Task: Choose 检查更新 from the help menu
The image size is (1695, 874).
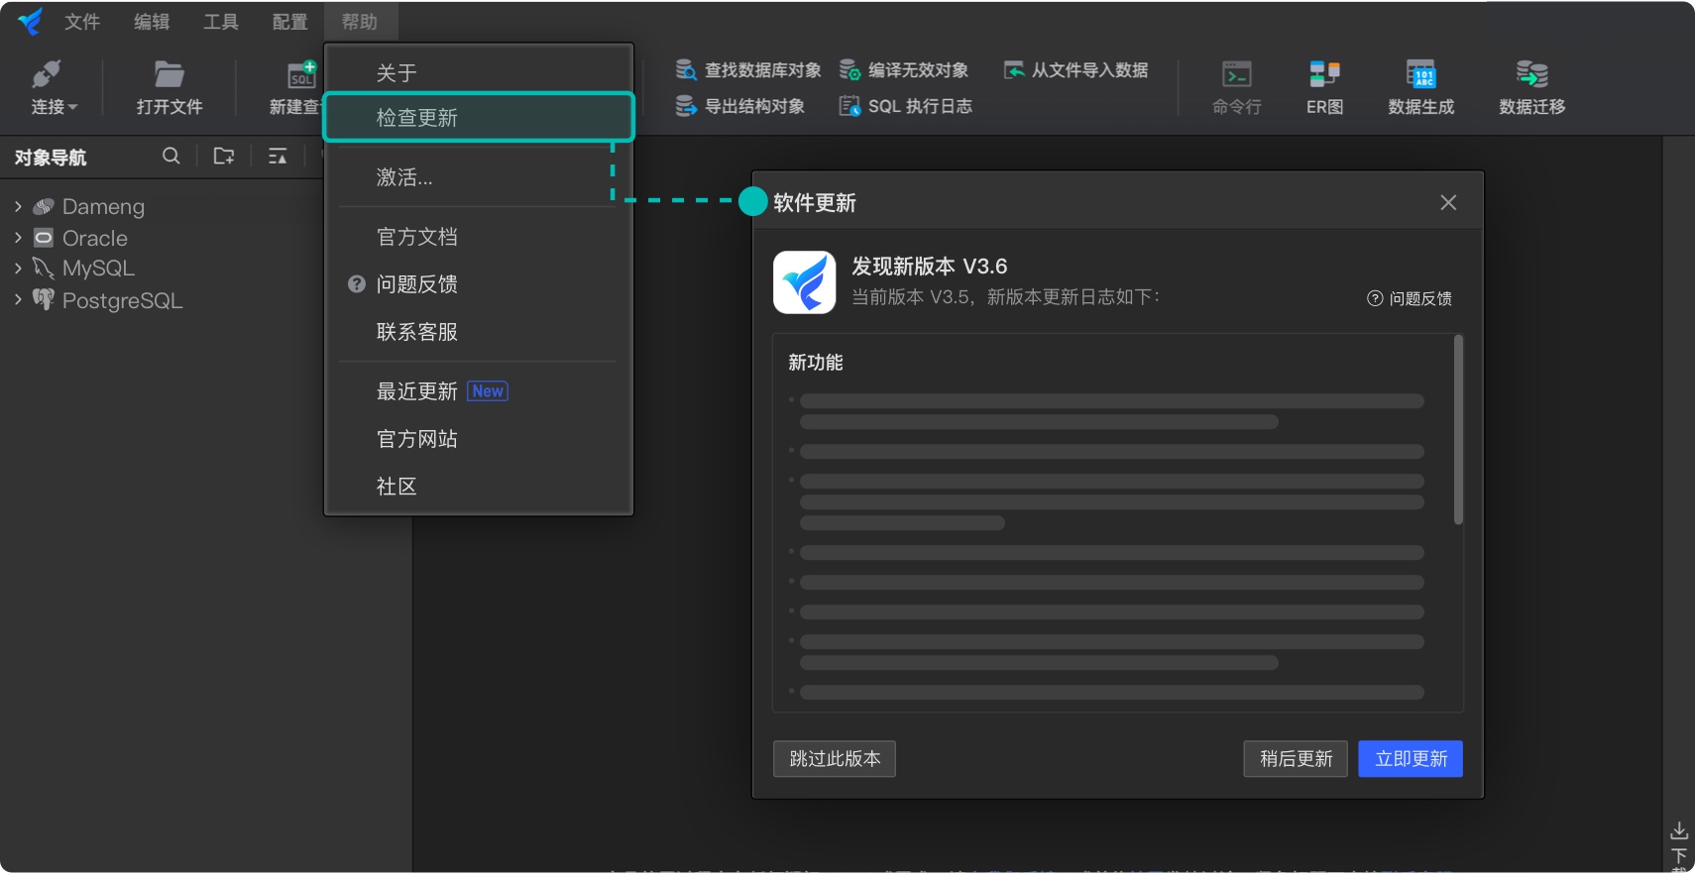Action: pyautogui.click(x=479, y=118)
